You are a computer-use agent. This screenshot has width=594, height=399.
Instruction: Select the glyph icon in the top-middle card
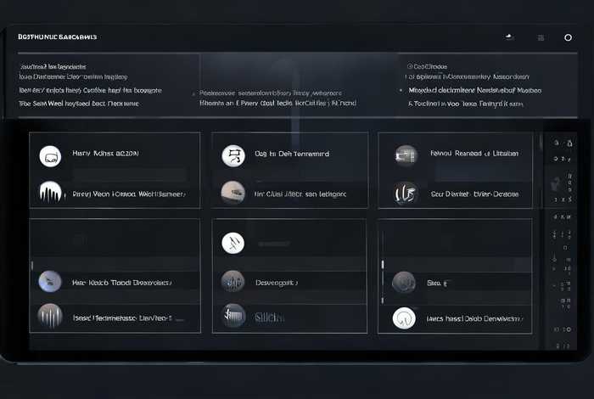(x=233, y=155)
